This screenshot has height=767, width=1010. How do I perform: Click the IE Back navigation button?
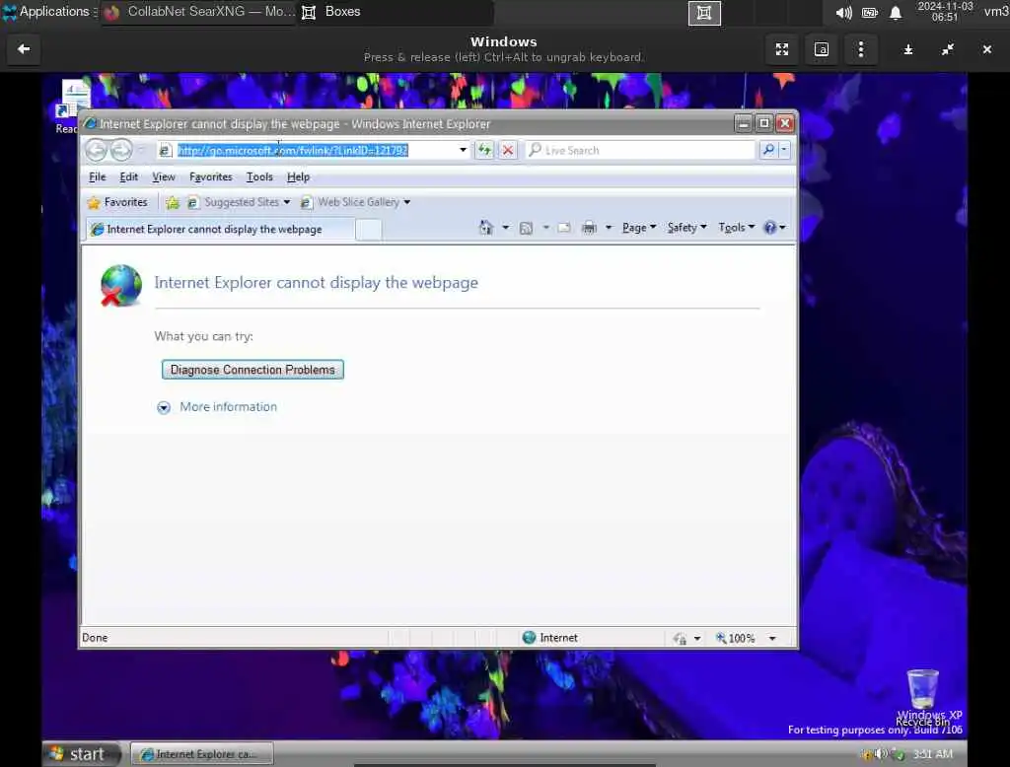[x=97, y=150]
